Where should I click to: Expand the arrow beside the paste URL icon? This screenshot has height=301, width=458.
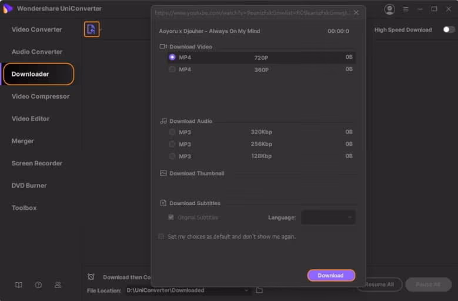[x=101, y=29]
